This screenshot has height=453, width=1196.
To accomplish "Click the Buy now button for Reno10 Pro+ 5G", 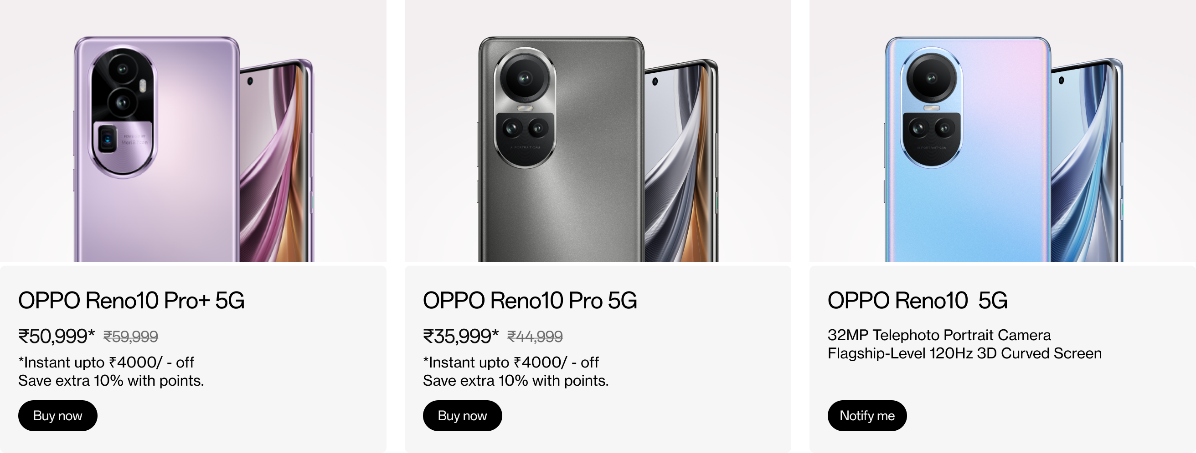I will pos(57,416).
